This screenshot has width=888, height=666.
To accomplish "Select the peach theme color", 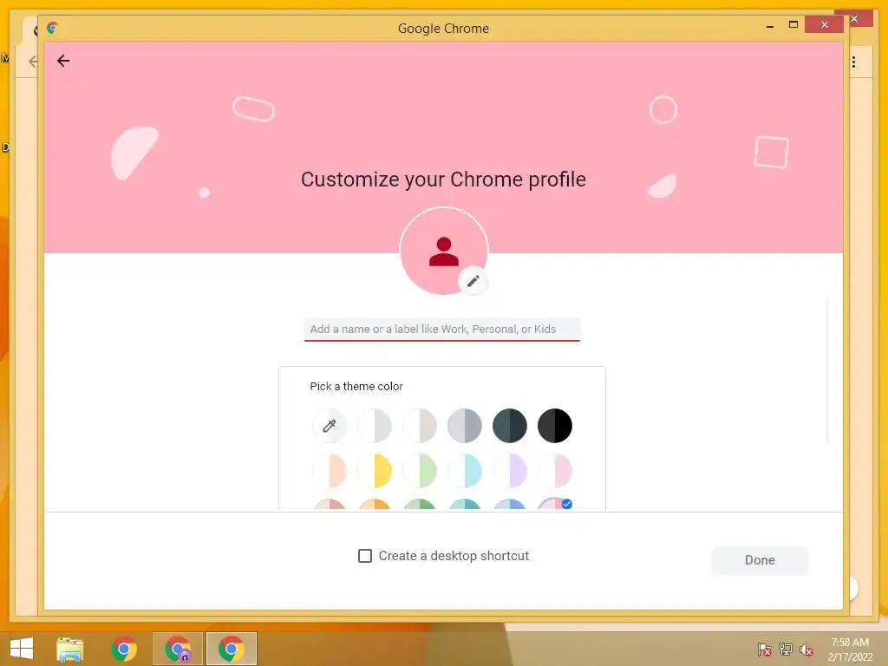I will coord(329,471).
